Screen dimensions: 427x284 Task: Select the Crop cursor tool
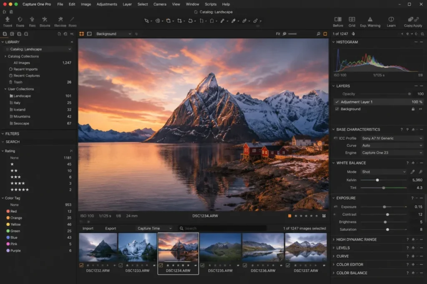click(179, 21)
